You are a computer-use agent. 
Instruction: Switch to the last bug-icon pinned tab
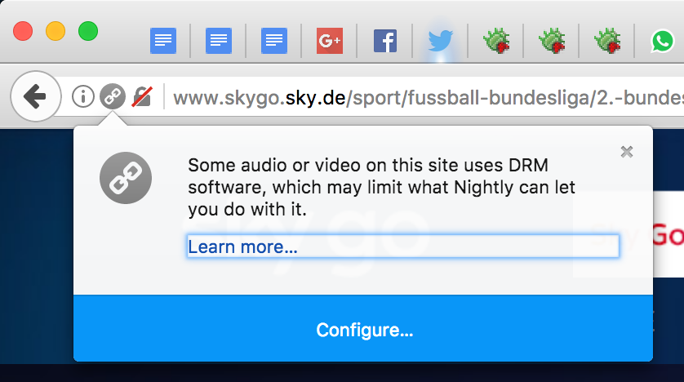pos(607,40)
